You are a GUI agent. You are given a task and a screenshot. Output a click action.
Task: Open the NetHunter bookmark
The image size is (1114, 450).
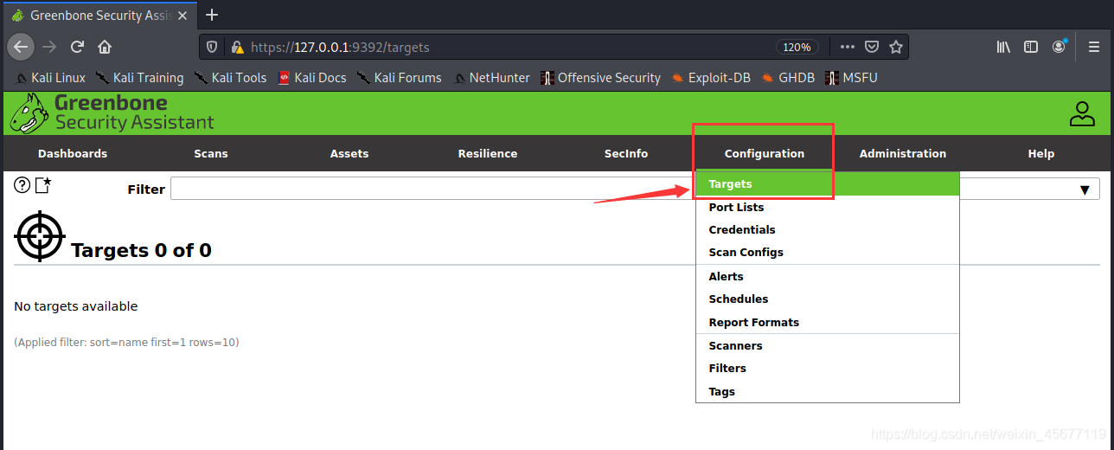click(491, 78)
